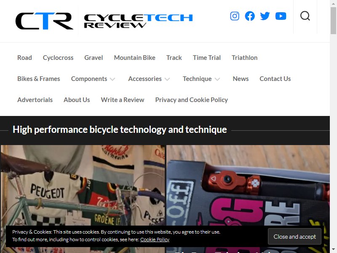Click the CTR logo

44,21
